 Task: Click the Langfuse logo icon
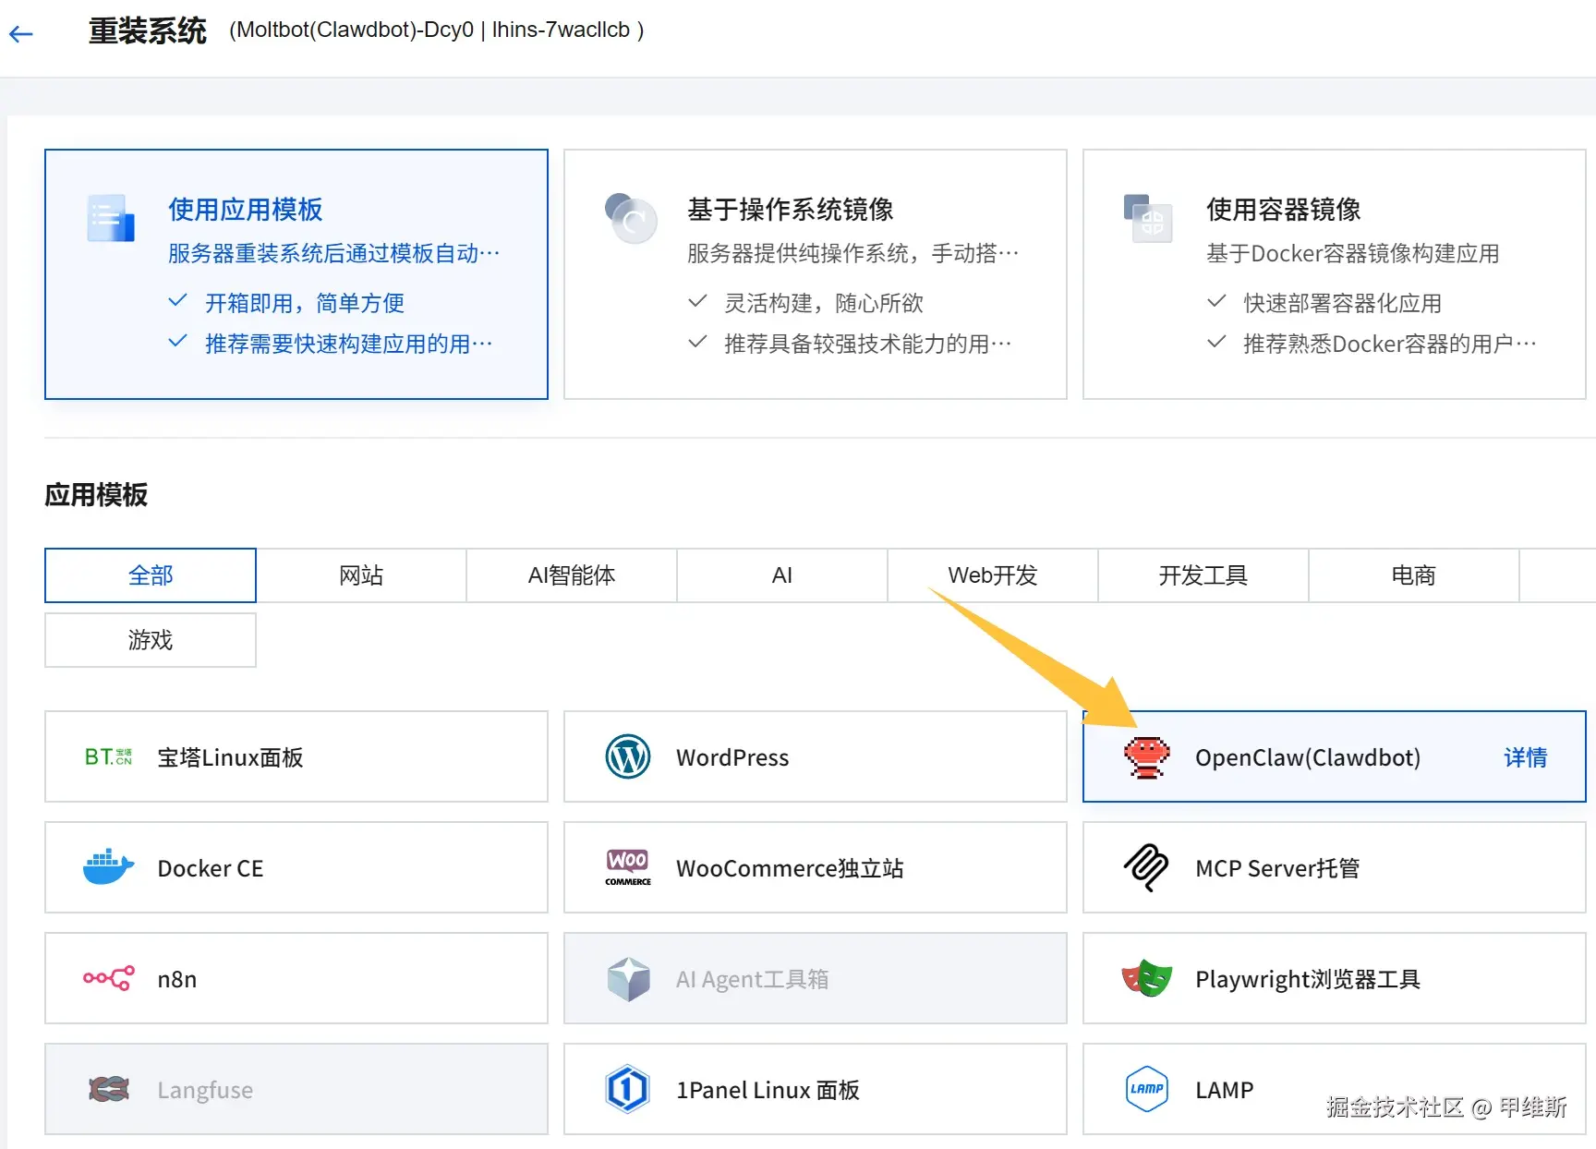click(109, 1089)
